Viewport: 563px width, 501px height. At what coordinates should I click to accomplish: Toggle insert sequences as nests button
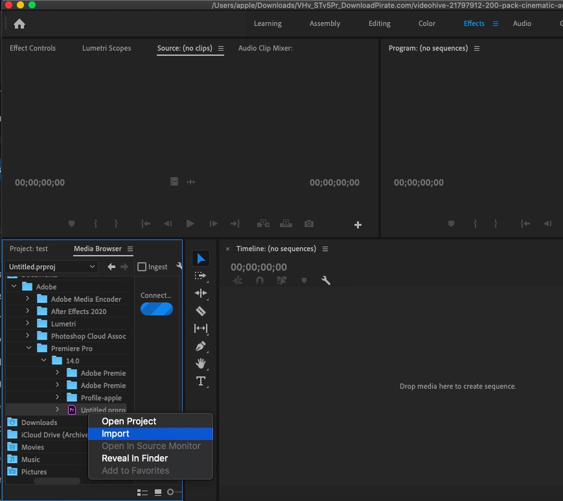point(238,280)
